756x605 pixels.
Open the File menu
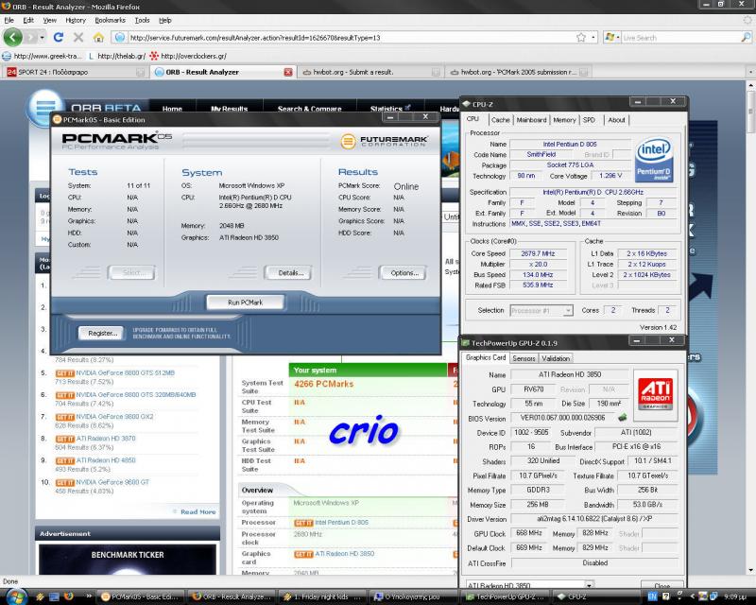pos(9,20)
